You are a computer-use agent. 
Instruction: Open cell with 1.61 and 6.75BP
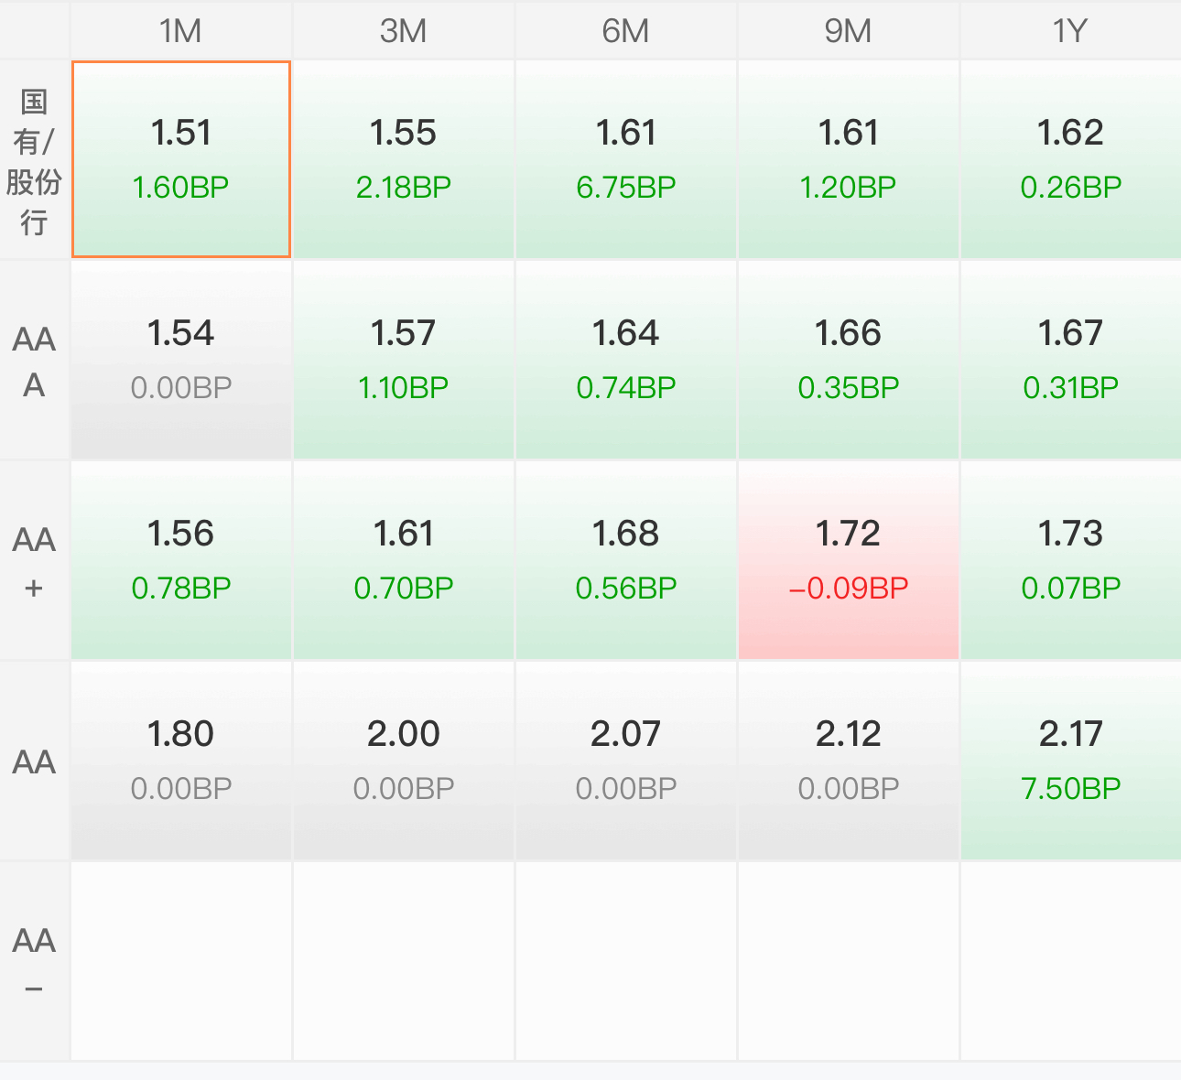[x=626, y=159]
